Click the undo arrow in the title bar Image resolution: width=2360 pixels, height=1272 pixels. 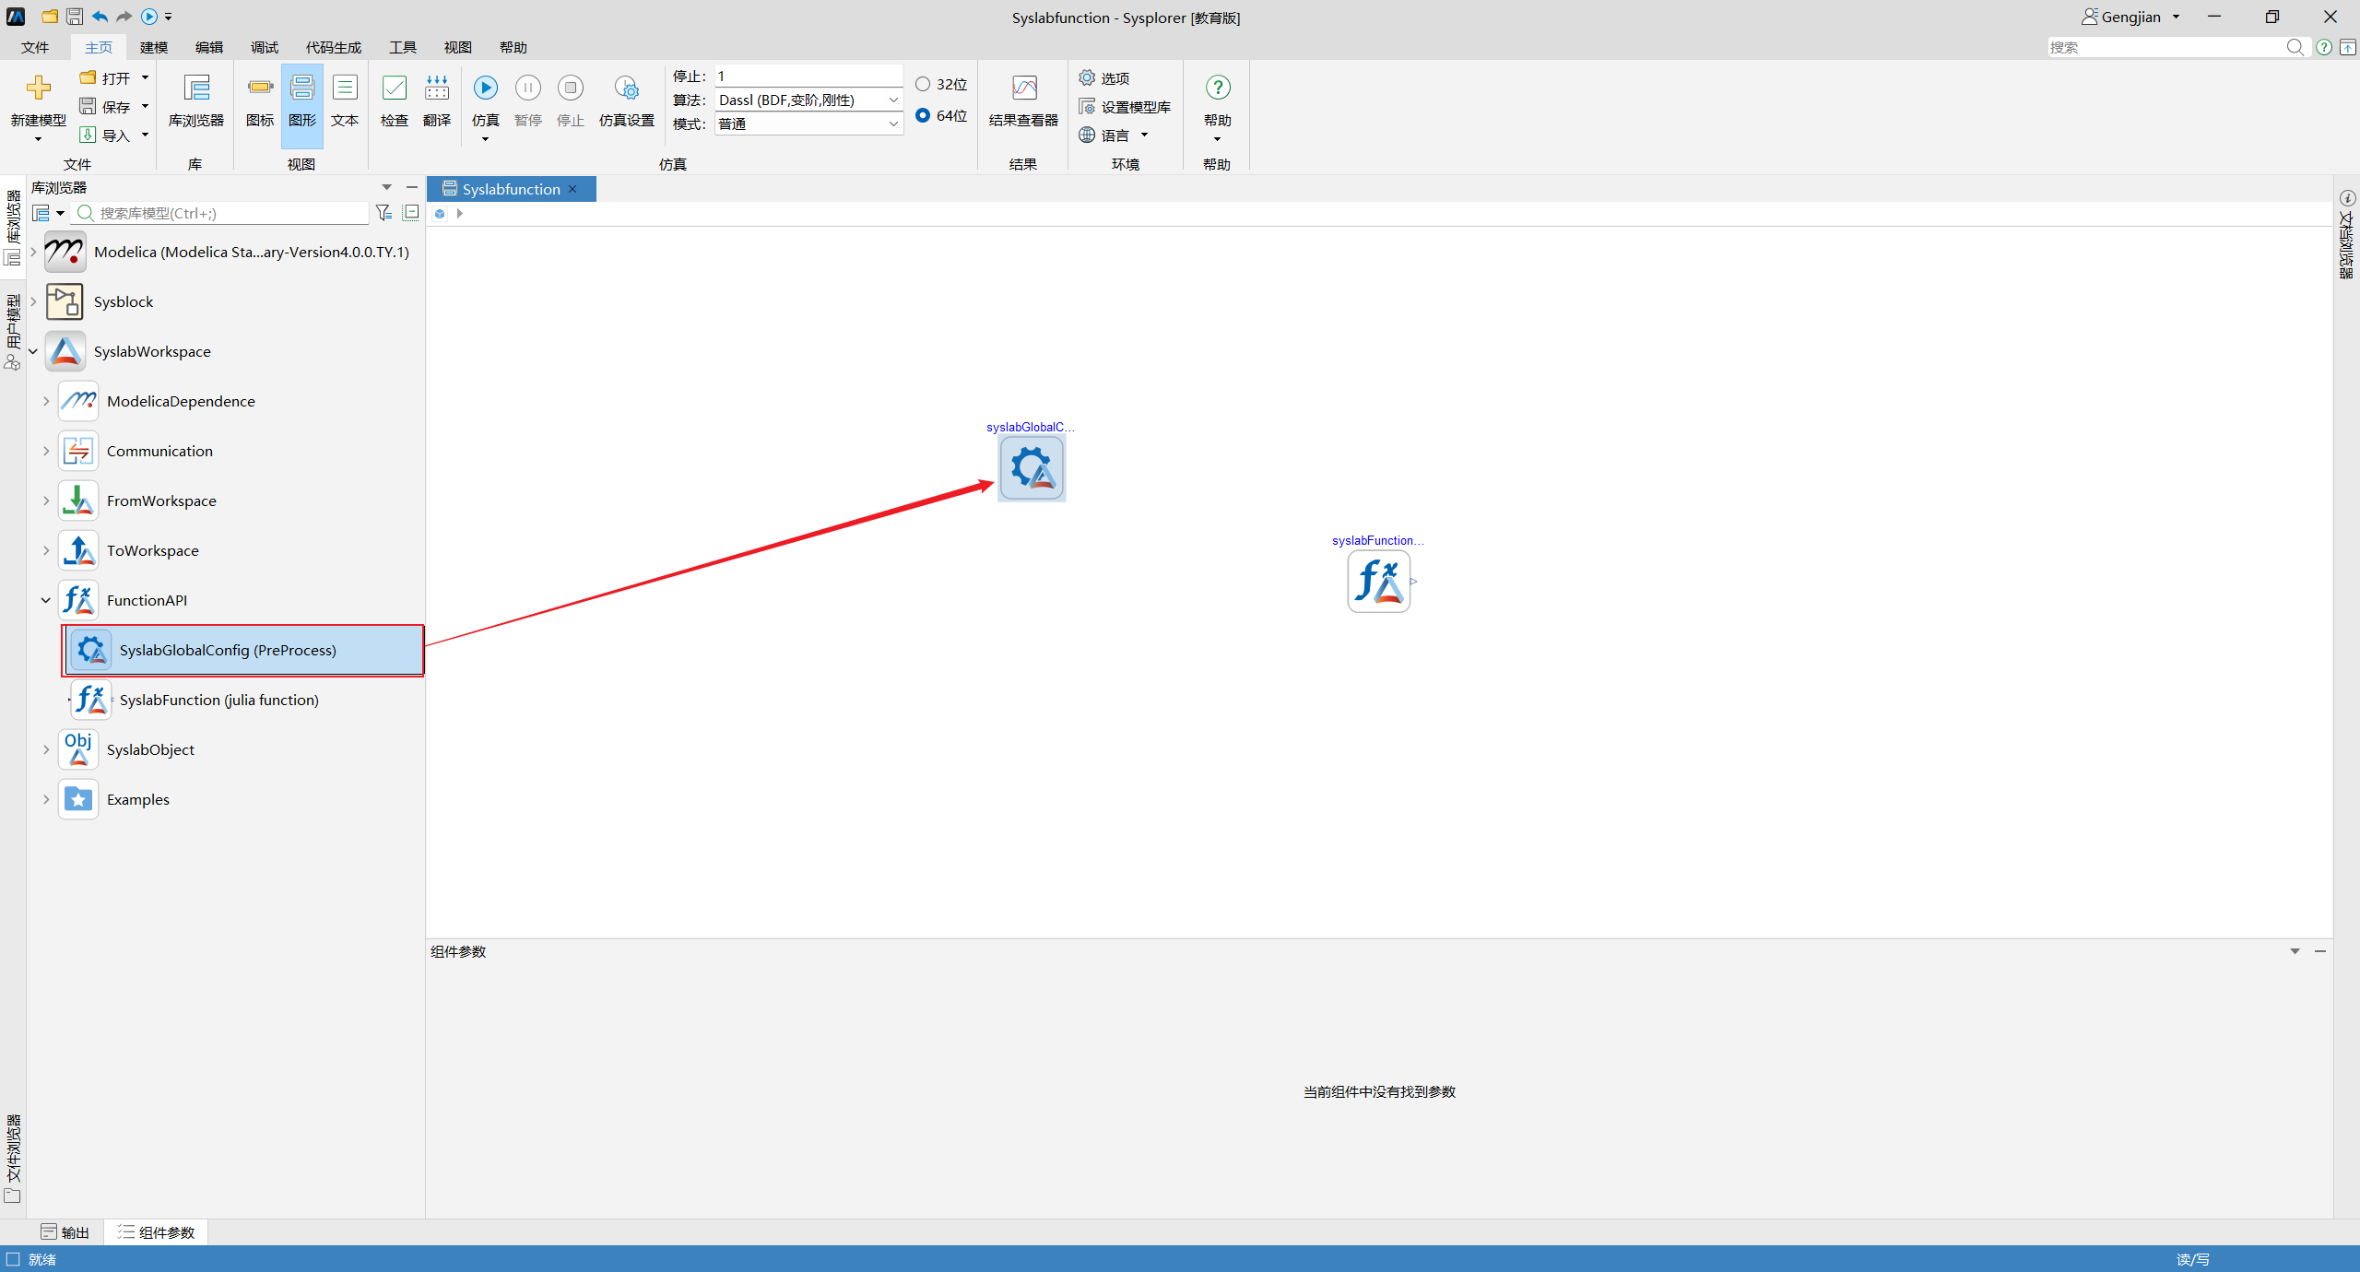[100, 17]
